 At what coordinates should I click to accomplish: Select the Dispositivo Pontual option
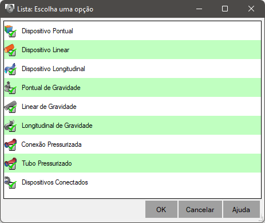[x=132, y=31]
